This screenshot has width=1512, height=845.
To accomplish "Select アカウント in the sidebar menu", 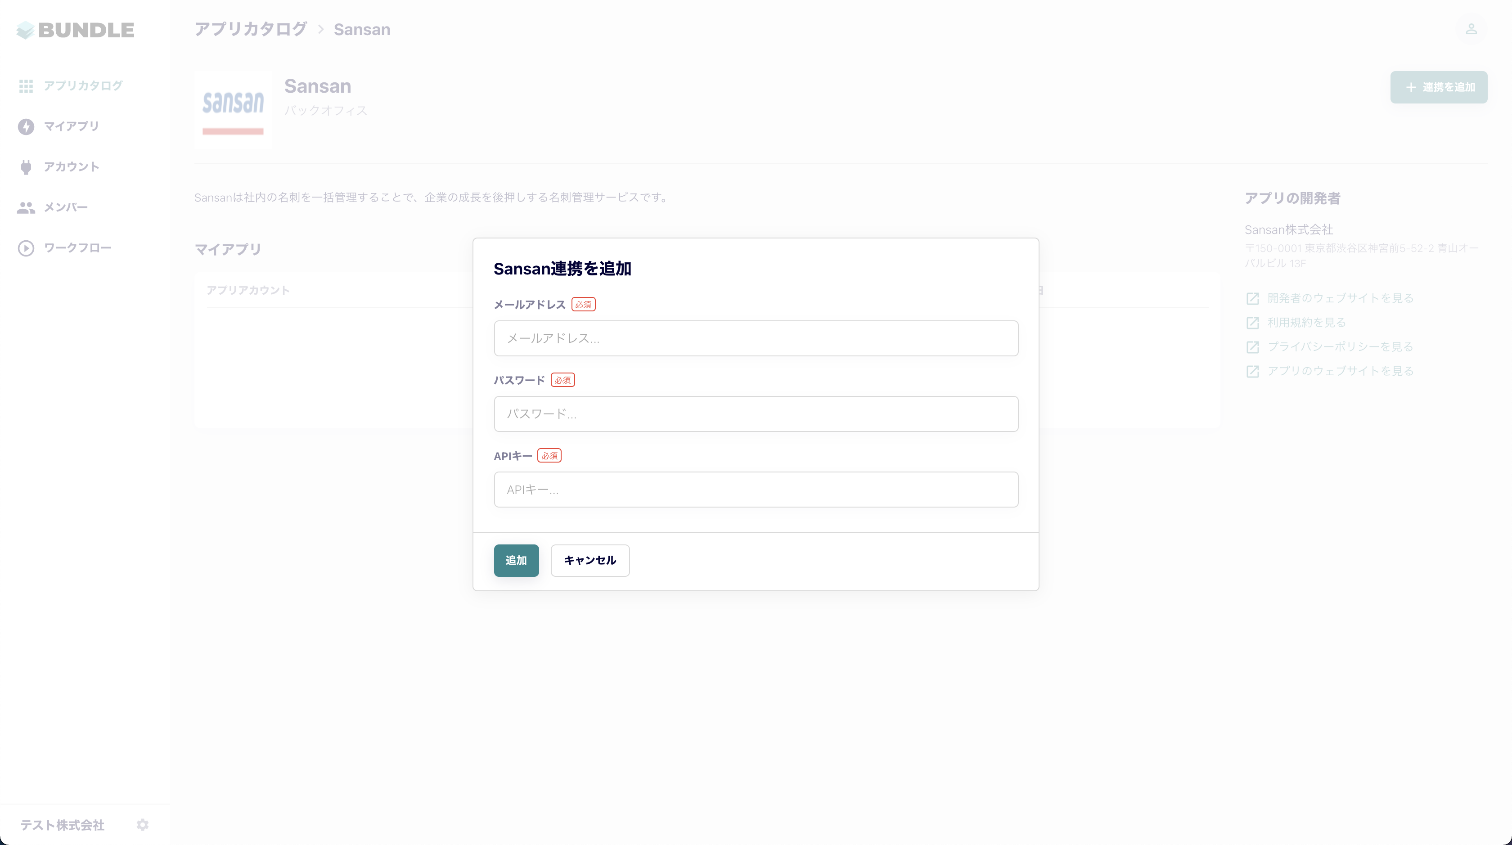I will click(72, 167).
